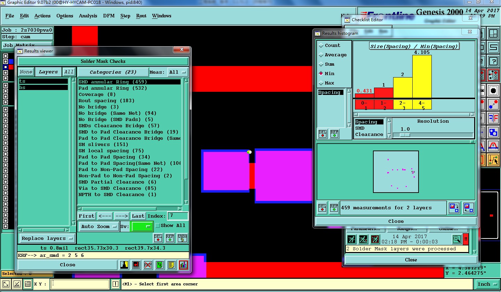Click the exclamation icon in bottom status bar
The width and height of the screenshot is (501, 292).
[x=116, y=284]
